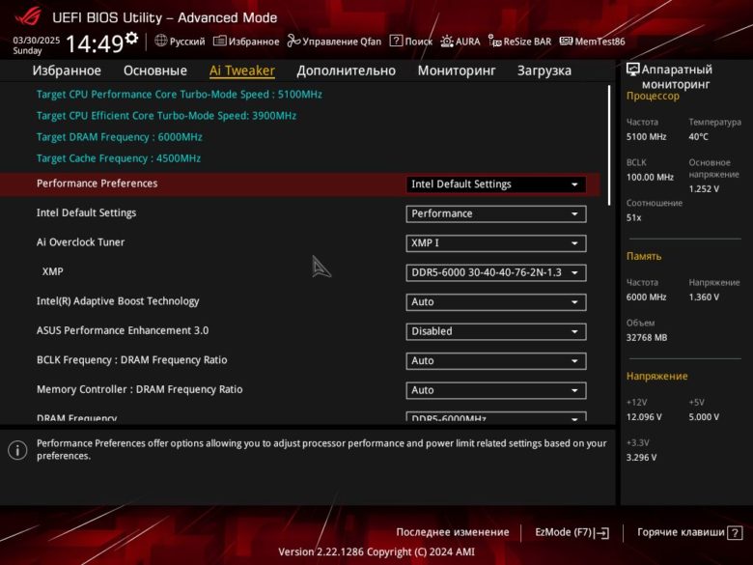
Task: Switch to the Загрузка tab
Action: (544, 71)
